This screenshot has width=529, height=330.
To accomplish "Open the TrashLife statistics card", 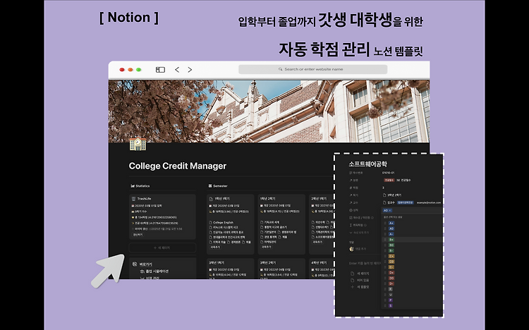I will (162, 216).
